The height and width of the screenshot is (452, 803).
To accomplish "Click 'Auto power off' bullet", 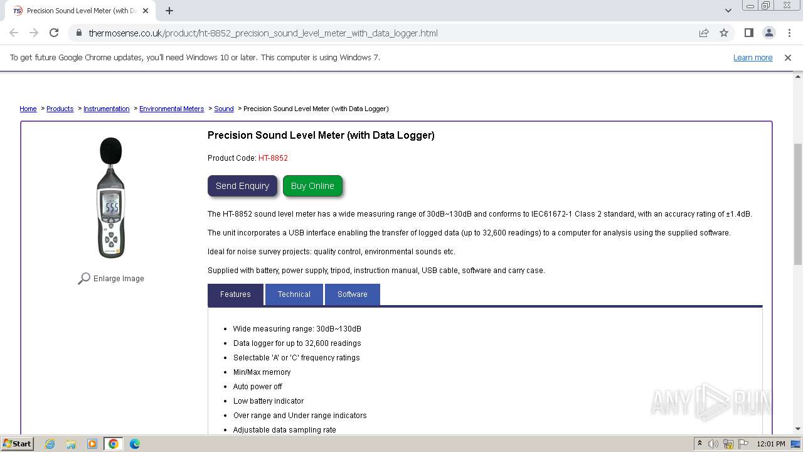I will (x=257, y=386).
